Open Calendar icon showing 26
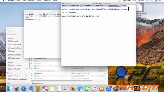Viewport: 164px width, 92px height. pos(45,89)
